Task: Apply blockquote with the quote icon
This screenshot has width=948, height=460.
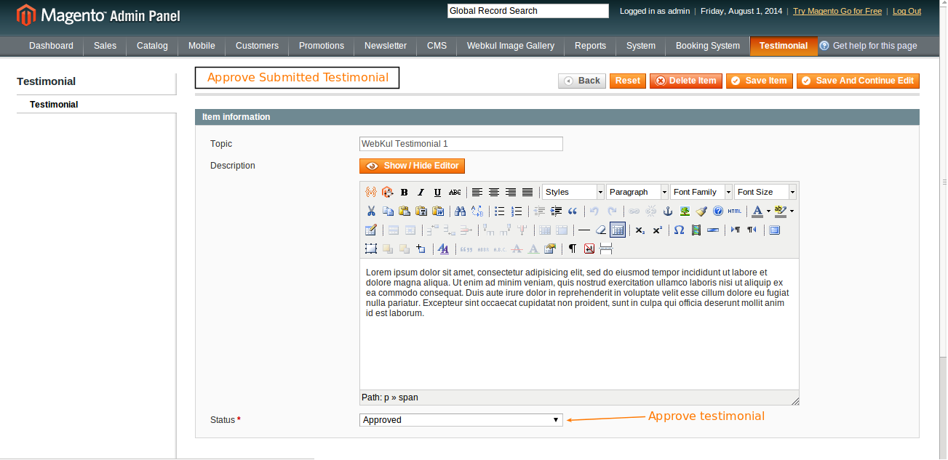Action: pyautogui.click(x=573, y=211)
